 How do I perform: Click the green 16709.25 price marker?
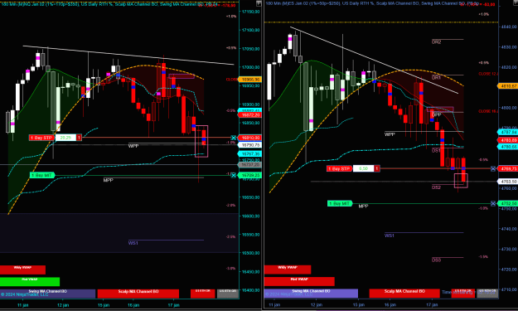[250, 175]
